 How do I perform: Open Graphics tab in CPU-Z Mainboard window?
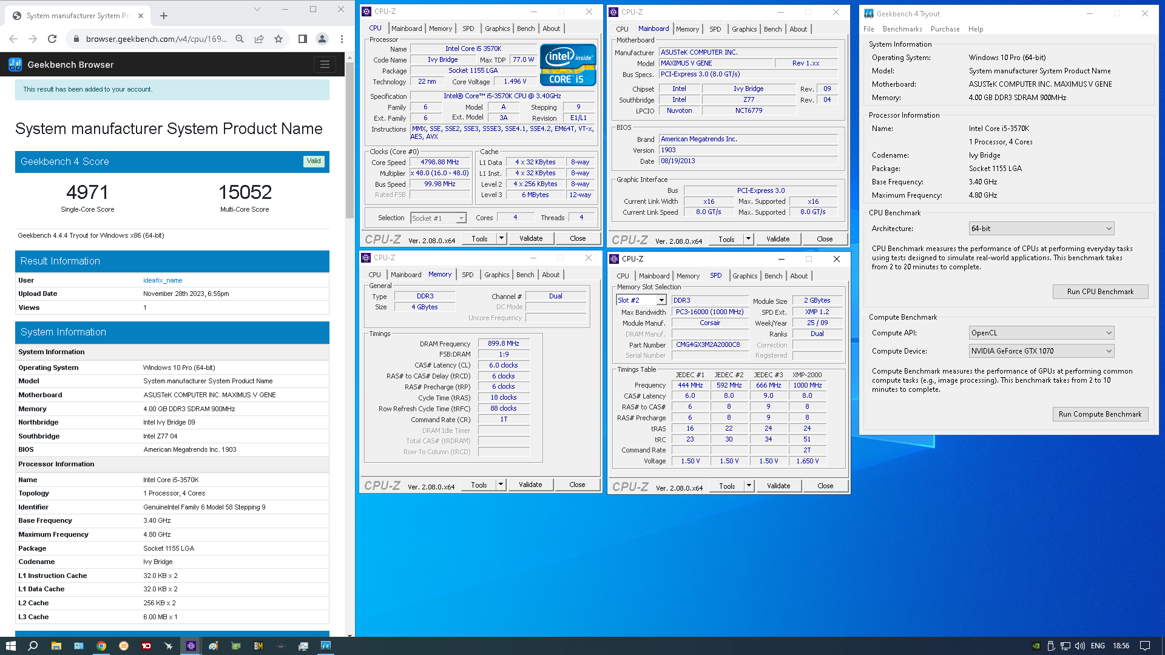click(744, 29)
